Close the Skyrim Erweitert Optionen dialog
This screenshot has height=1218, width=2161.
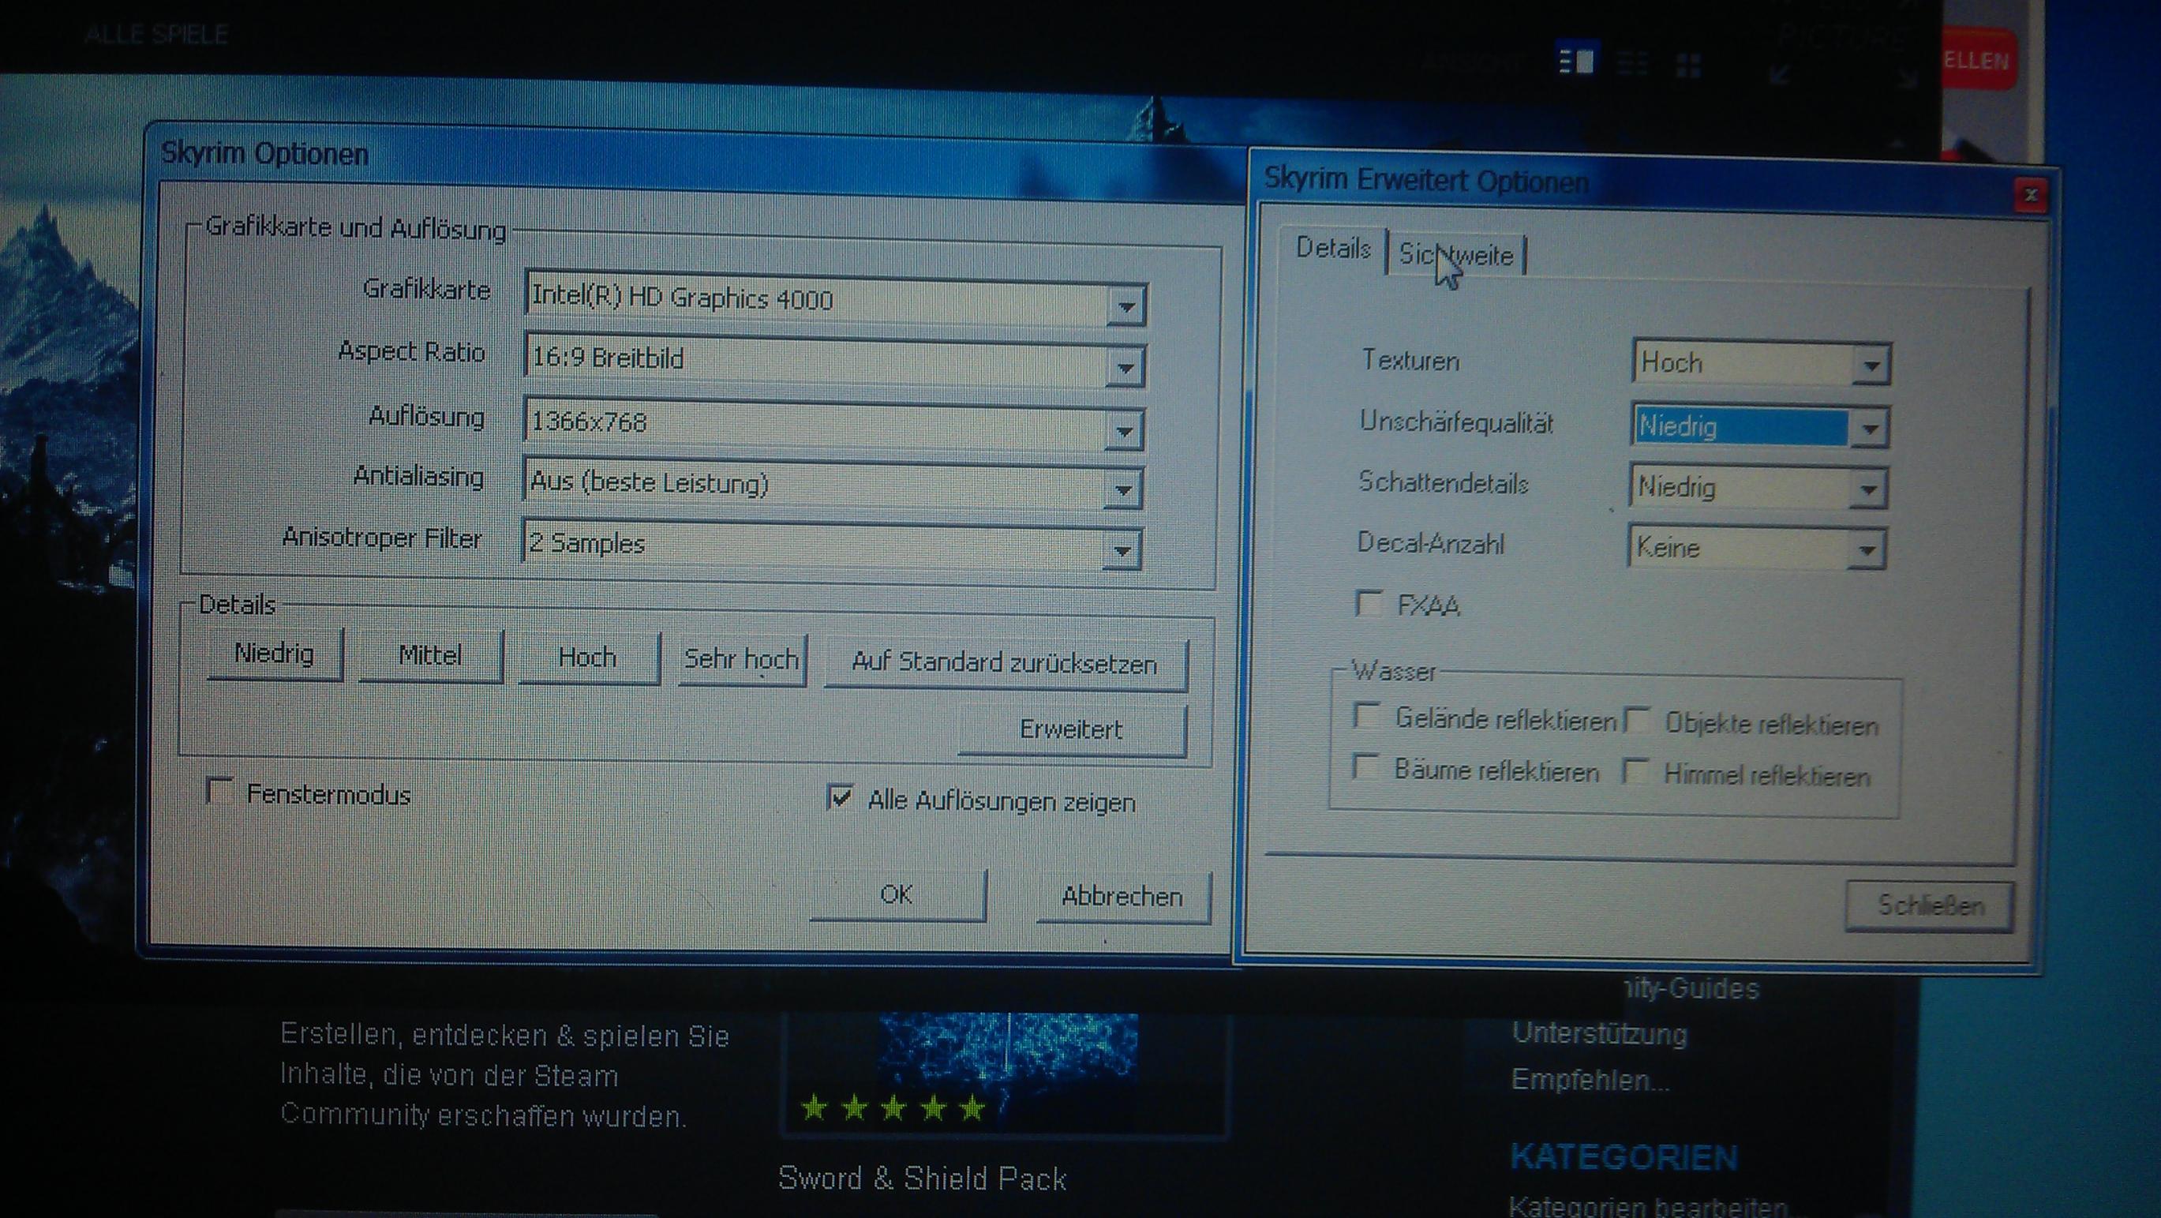[x=2029, y=196]
